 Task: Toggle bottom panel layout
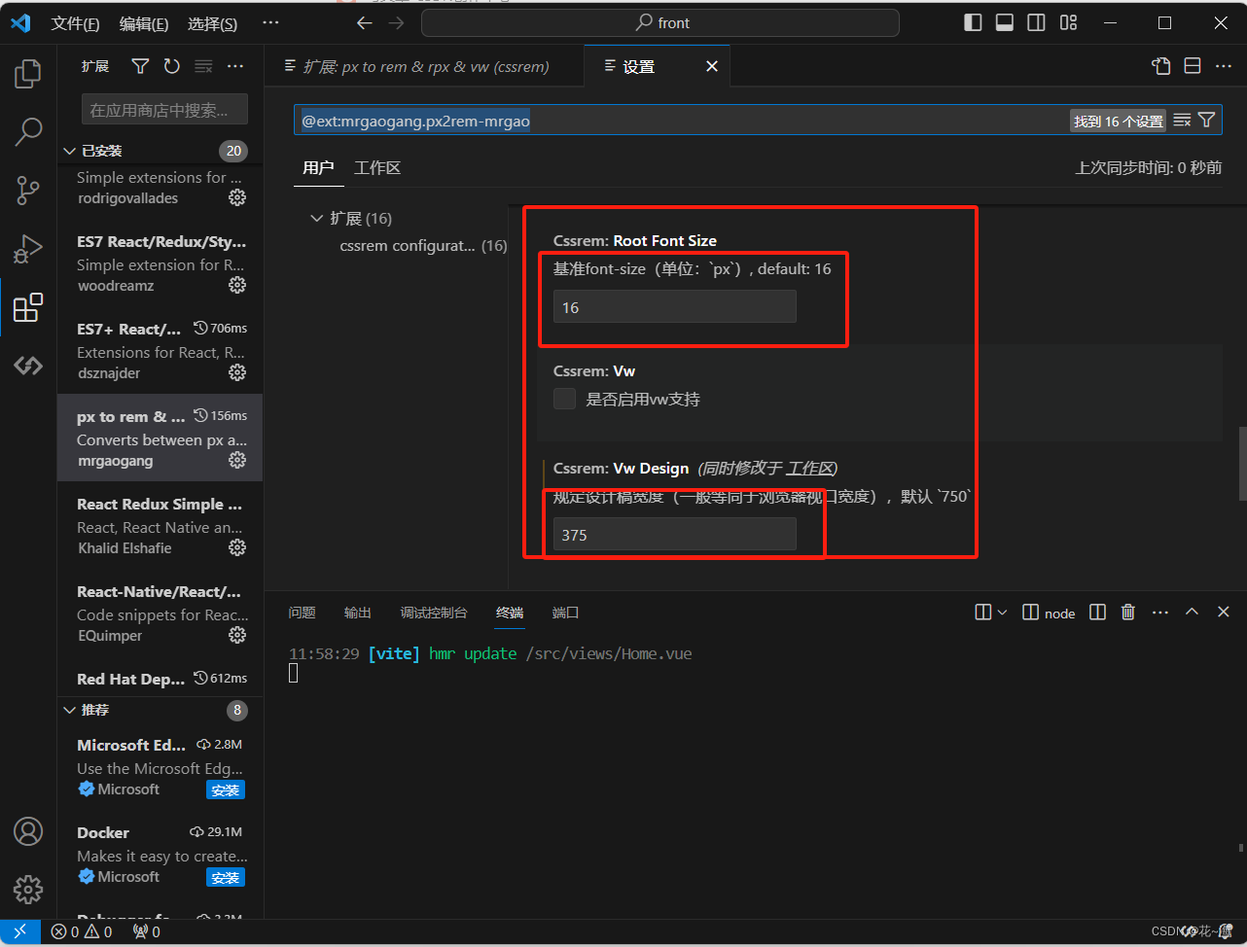coord(1005,22)
